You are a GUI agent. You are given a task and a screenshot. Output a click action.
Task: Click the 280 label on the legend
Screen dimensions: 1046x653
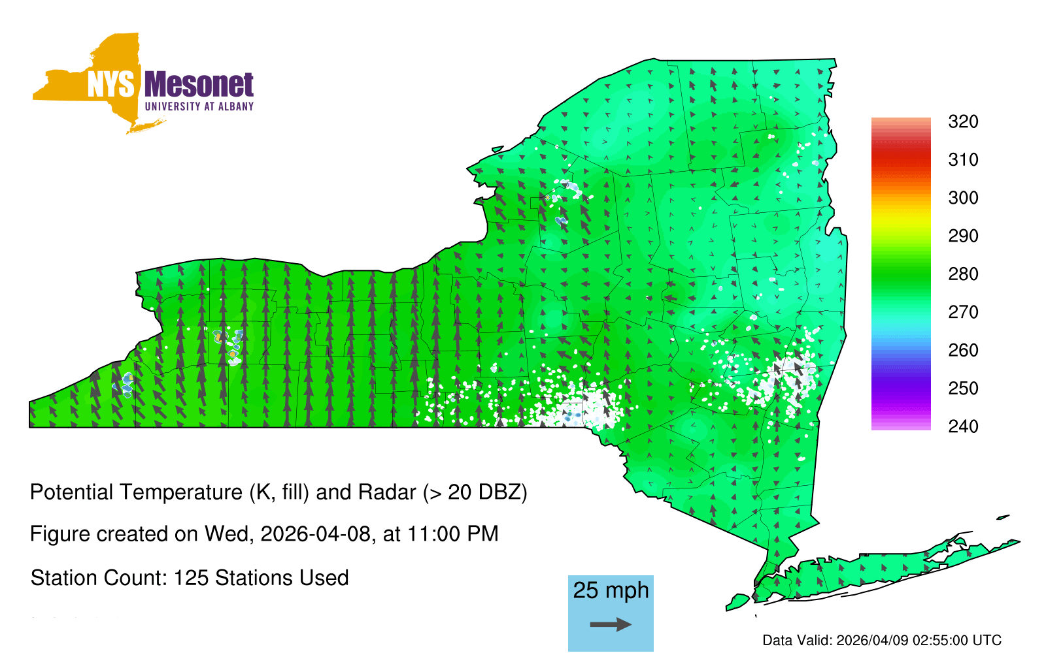tap(963, 274)
